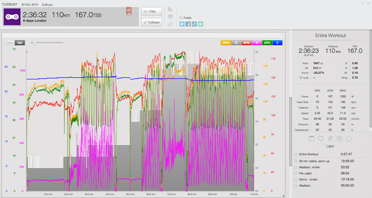
Task: Toggle the gray M elevation series
Action: click(x=236, y=42)
